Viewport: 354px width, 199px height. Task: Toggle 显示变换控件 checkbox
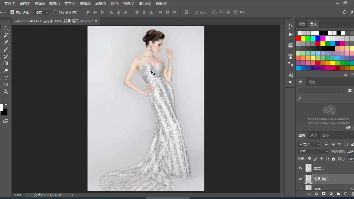click(55, 12)
